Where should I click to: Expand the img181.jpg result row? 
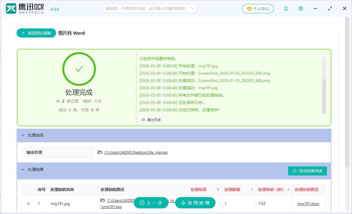pyautogui.click(x=28, y=203)
